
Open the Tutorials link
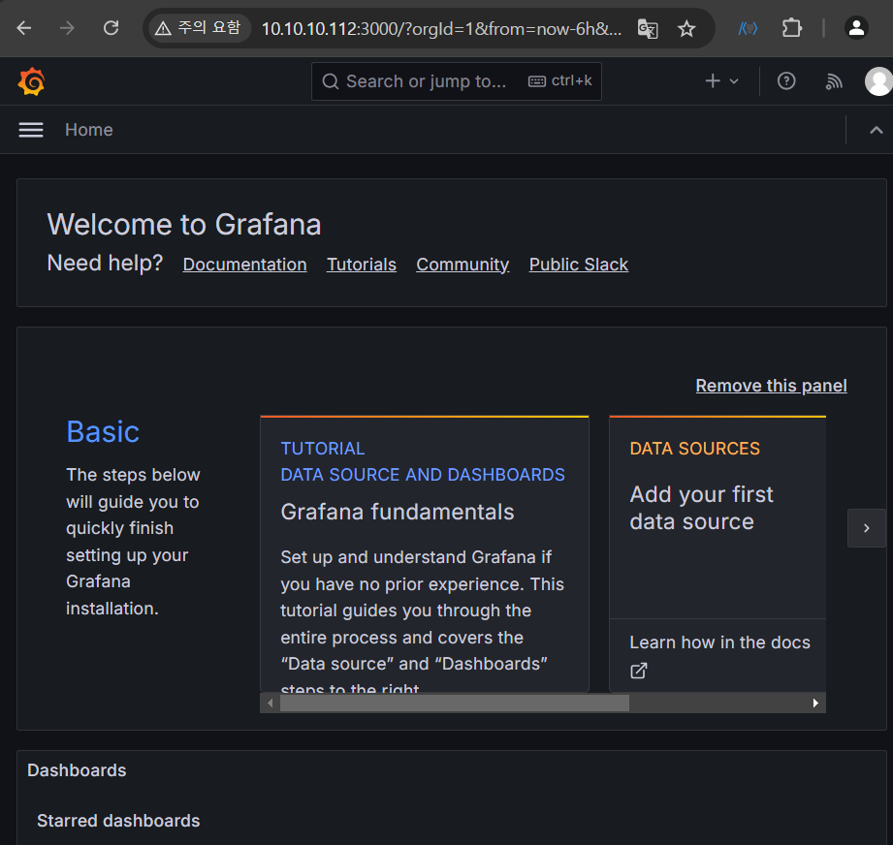[362, 265]
